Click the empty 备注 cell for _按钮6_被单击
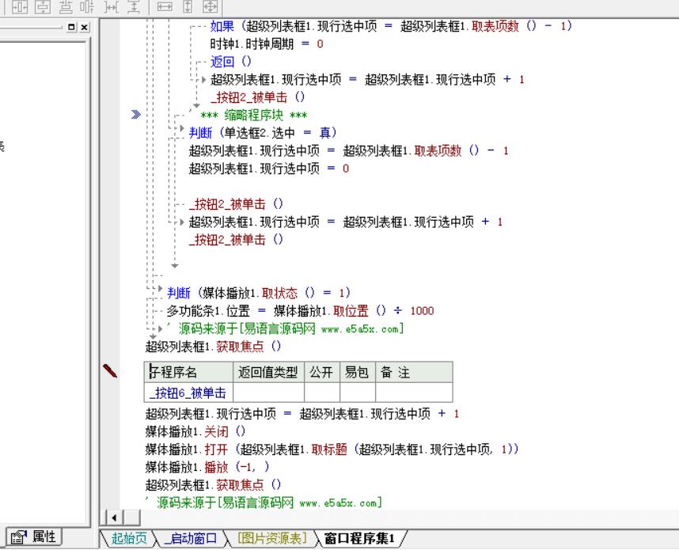 tap(414, 393)
